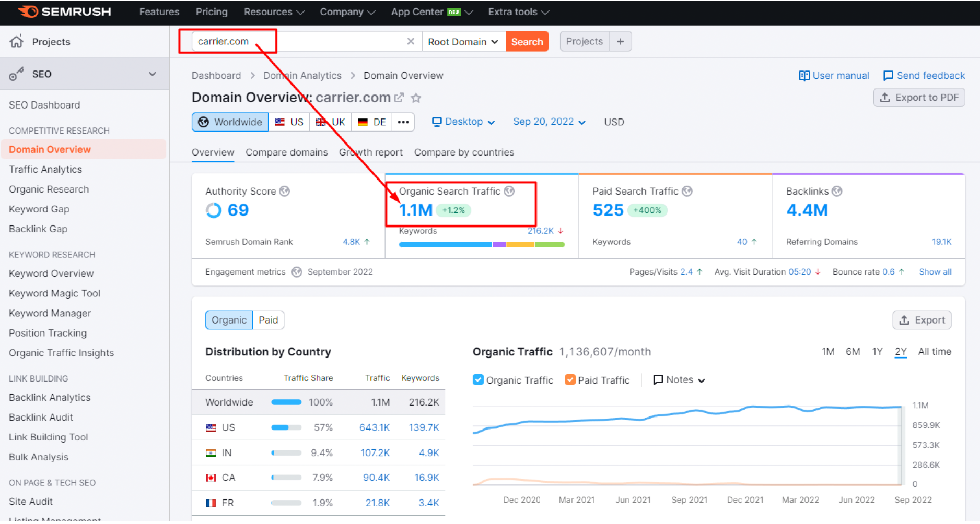The image size is (980, 524).
Task: Open the Sep 20, 2022 date dropdown
Action: point(549,122)
